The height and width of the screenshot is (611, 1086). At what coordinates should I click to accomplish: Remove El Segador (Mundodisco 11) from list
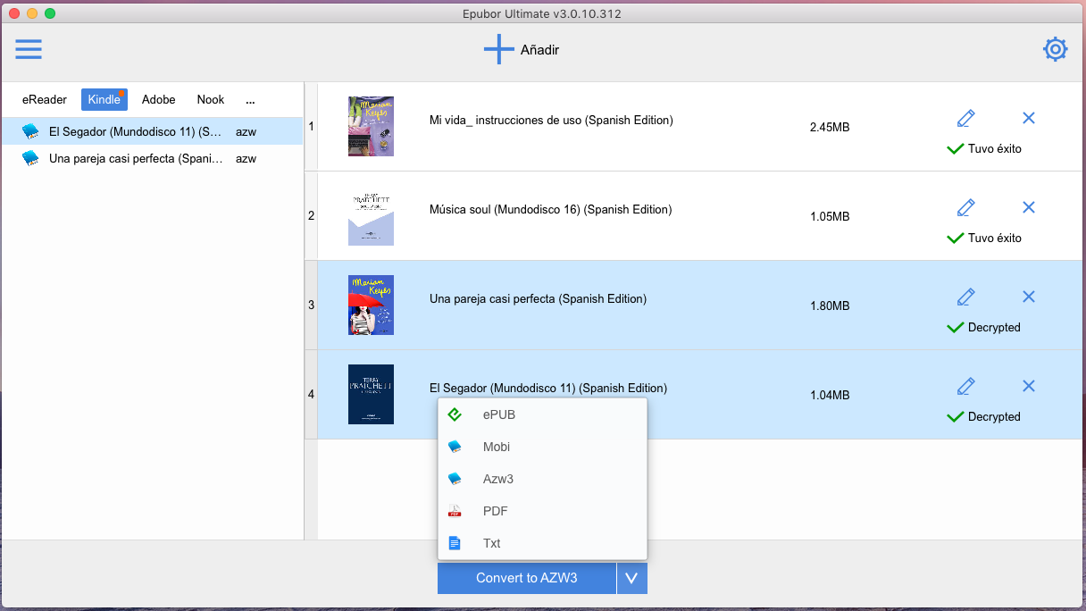click(x=1028, y=386)
